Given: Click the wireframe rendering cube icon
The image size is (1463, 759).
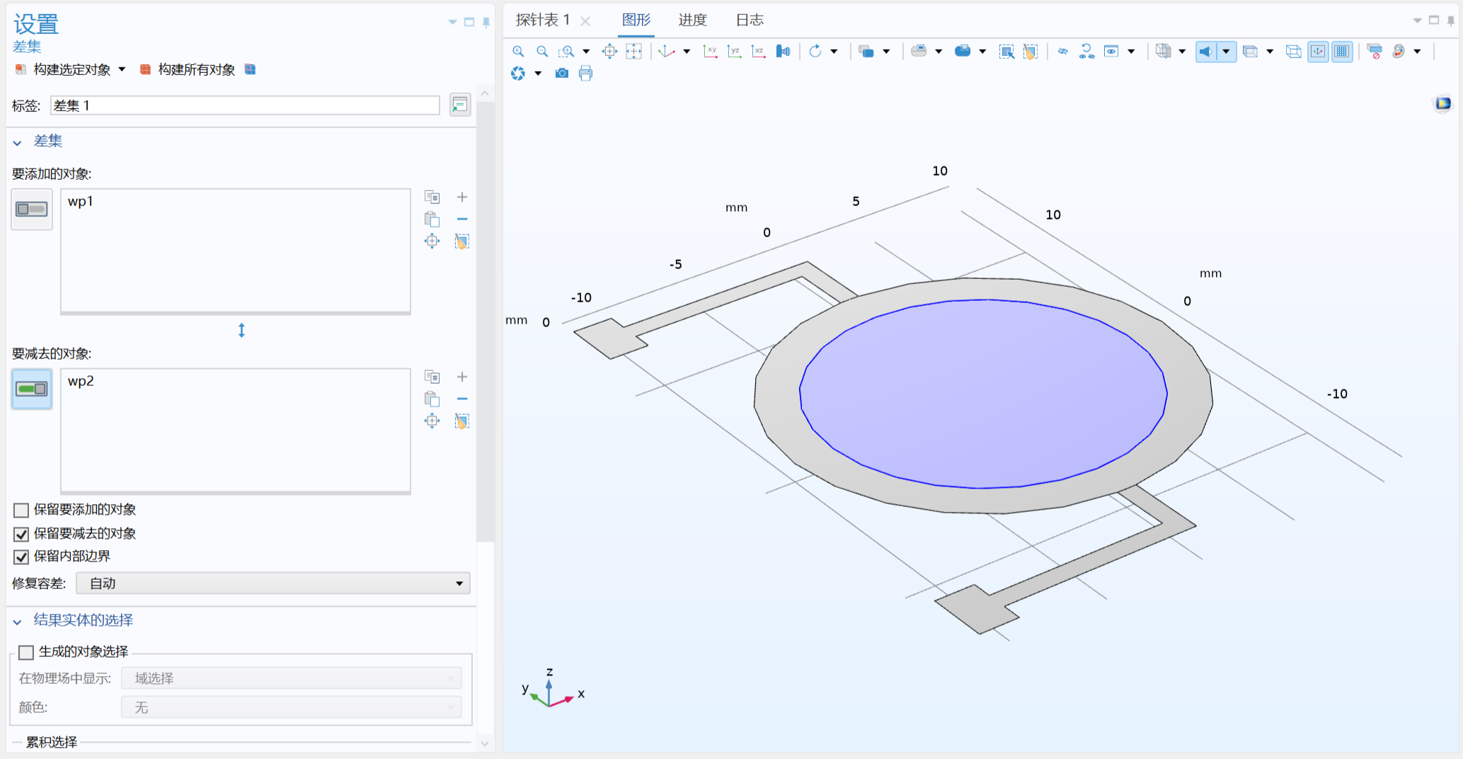Looking at the screenshot, I should 1293,51.
